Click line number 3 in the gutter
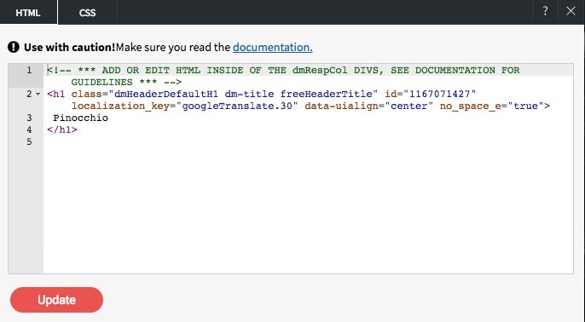This screenshot has height=322, width=585. click(29, 118)
